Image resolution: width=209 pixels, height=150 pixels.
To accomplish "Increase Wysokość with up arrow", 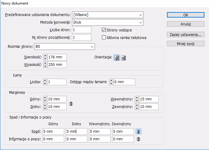I will pos(45,63).
